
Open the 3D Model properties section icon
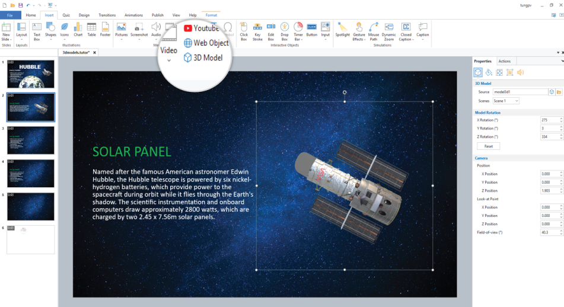point(477,73)
